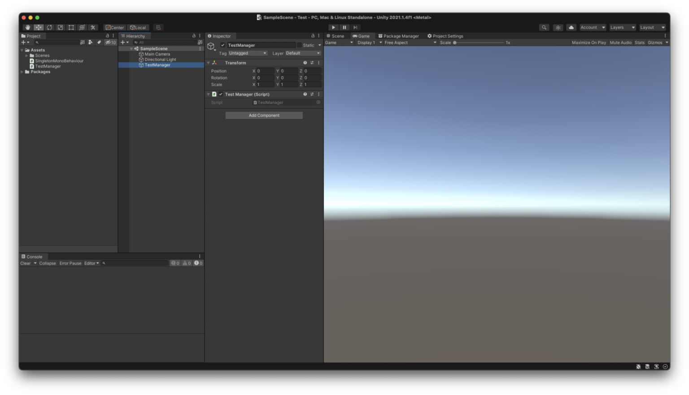Select Main Camera in the Hierarchy
The width and height of the screenshot is (689, 395).
[x=157, y=54]
